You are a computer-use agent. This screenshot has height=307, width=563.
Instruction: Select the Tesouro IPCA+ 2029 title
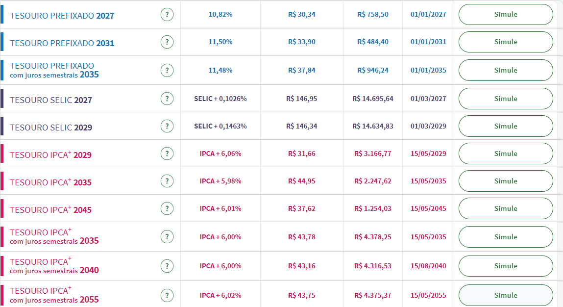[50, 155]
